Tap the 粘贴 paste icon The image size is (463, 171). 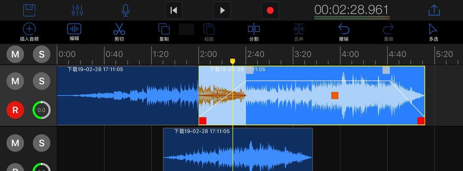coord(209,32)
